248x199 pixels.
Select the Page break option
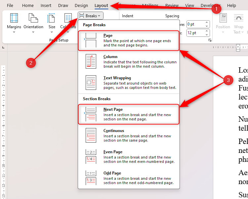coord(129,40)
